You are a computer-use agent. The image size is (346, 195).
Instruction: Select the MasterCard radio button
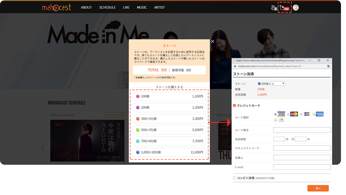click(288, 114)
